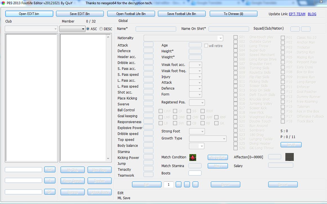Click the Training button
Screen dimensions: 327x204
click(x=73, y=192)
